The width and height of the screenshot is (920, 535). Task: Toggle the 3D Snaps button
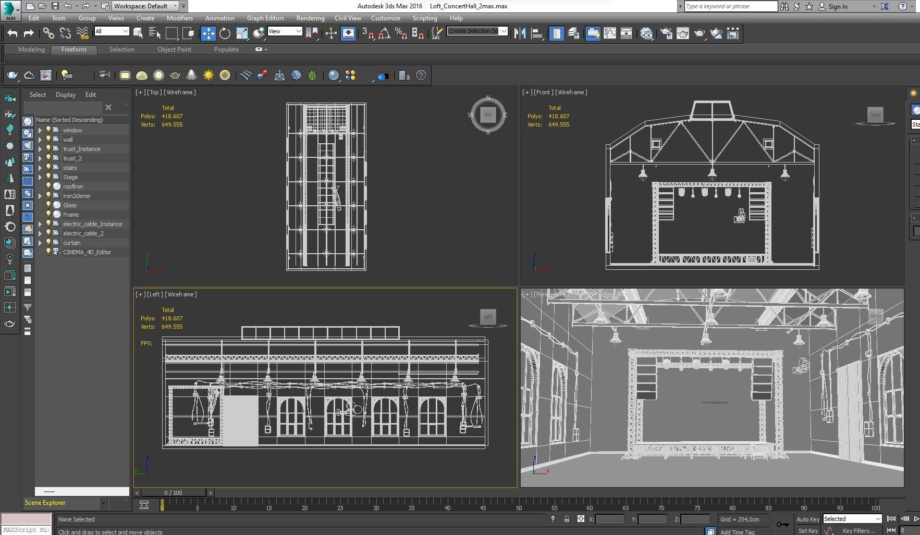coord(368,33)
